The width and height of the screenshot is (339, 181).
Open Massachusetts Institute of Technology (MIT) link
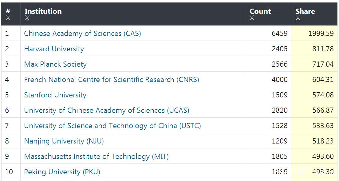(x=96, y=156)
